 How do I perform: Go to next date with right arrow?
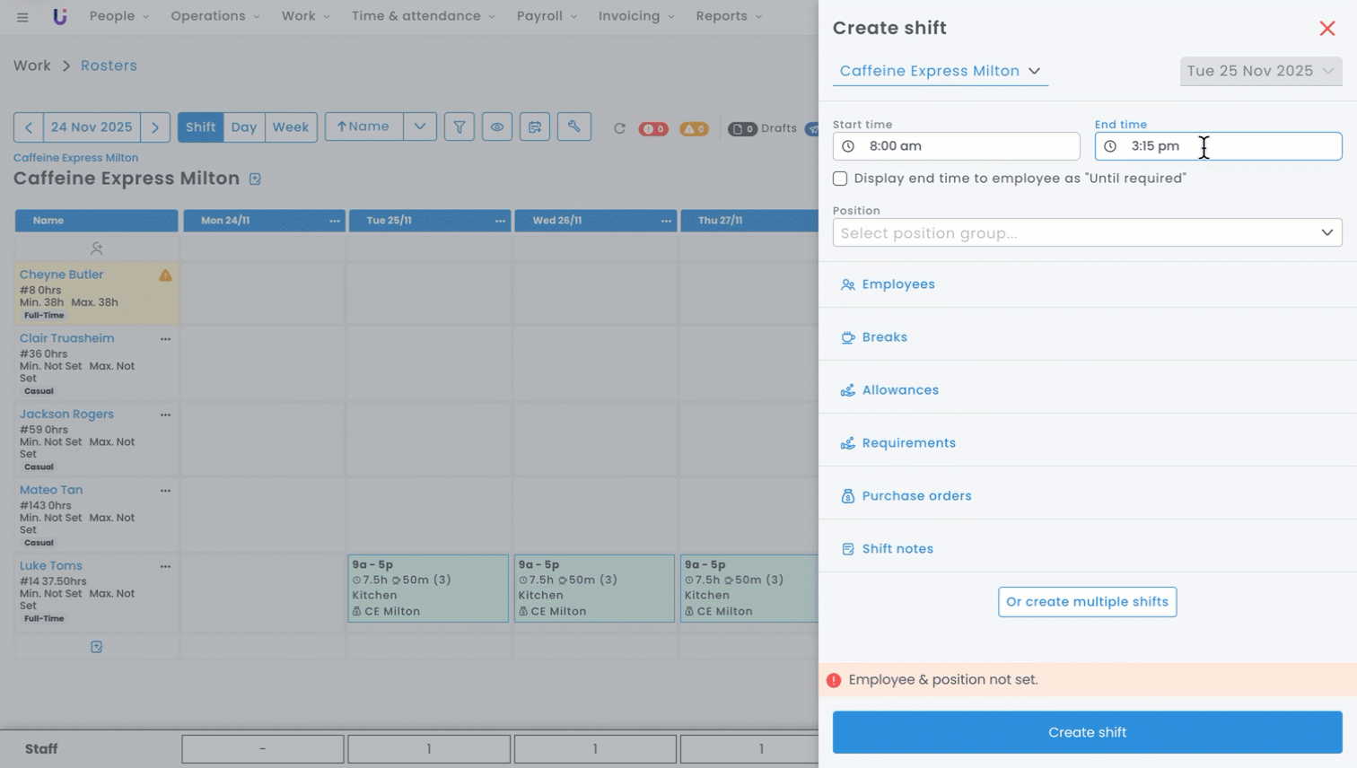point(155,127)
